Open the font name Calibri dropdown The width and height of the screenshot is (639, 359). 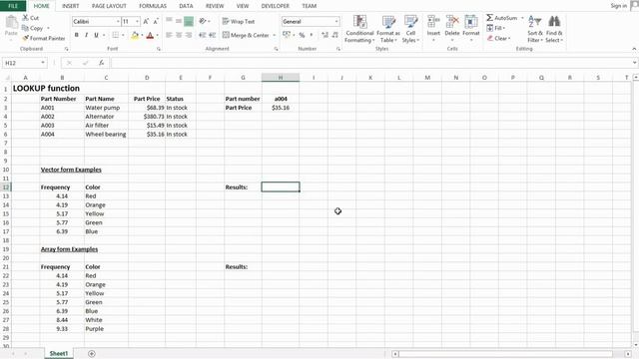click(118, 21)
